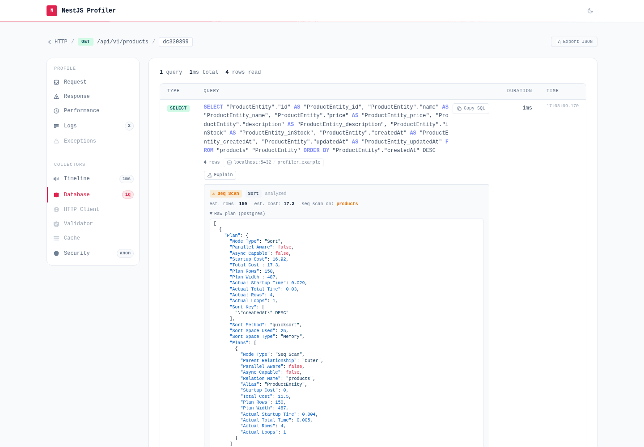Viewport: 644px width, 447px height.
Task: Open the Performance section
Action: click(x=93, y=111)
